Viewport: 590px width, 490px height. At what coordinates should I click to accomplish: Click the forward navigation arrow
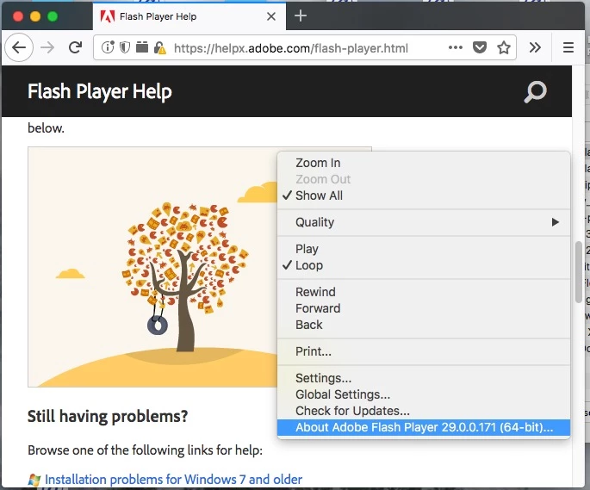click(47, 47)
